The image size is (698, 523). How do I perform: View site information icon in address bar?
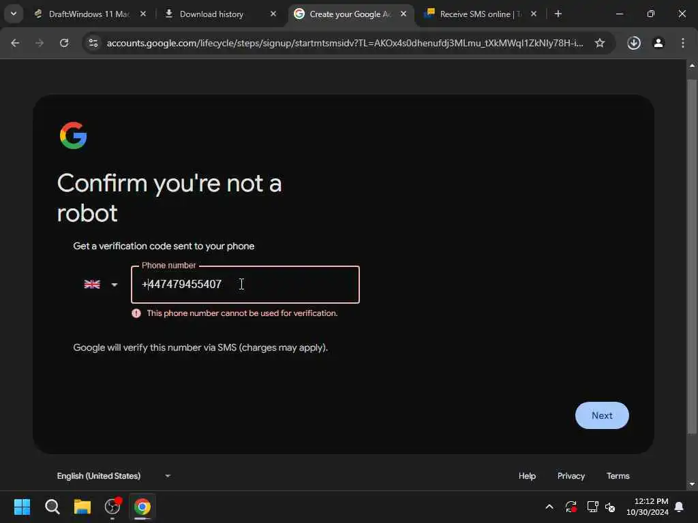point(93,43)
